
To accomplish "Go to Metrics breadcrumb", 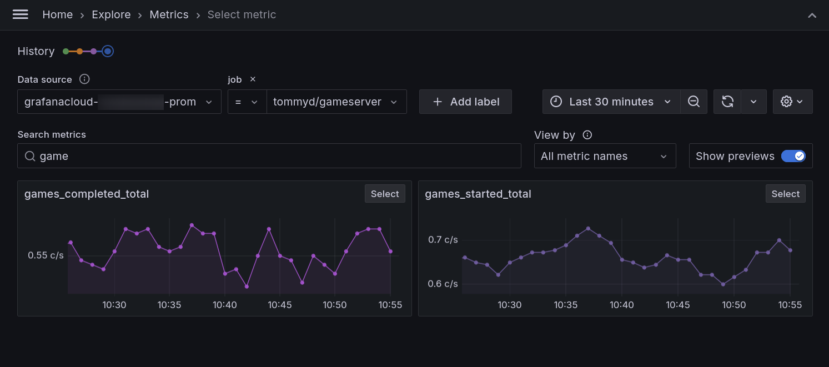I will (169, 15).
